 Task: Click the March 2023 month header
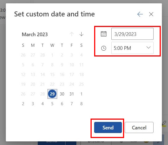pos(35,34)
